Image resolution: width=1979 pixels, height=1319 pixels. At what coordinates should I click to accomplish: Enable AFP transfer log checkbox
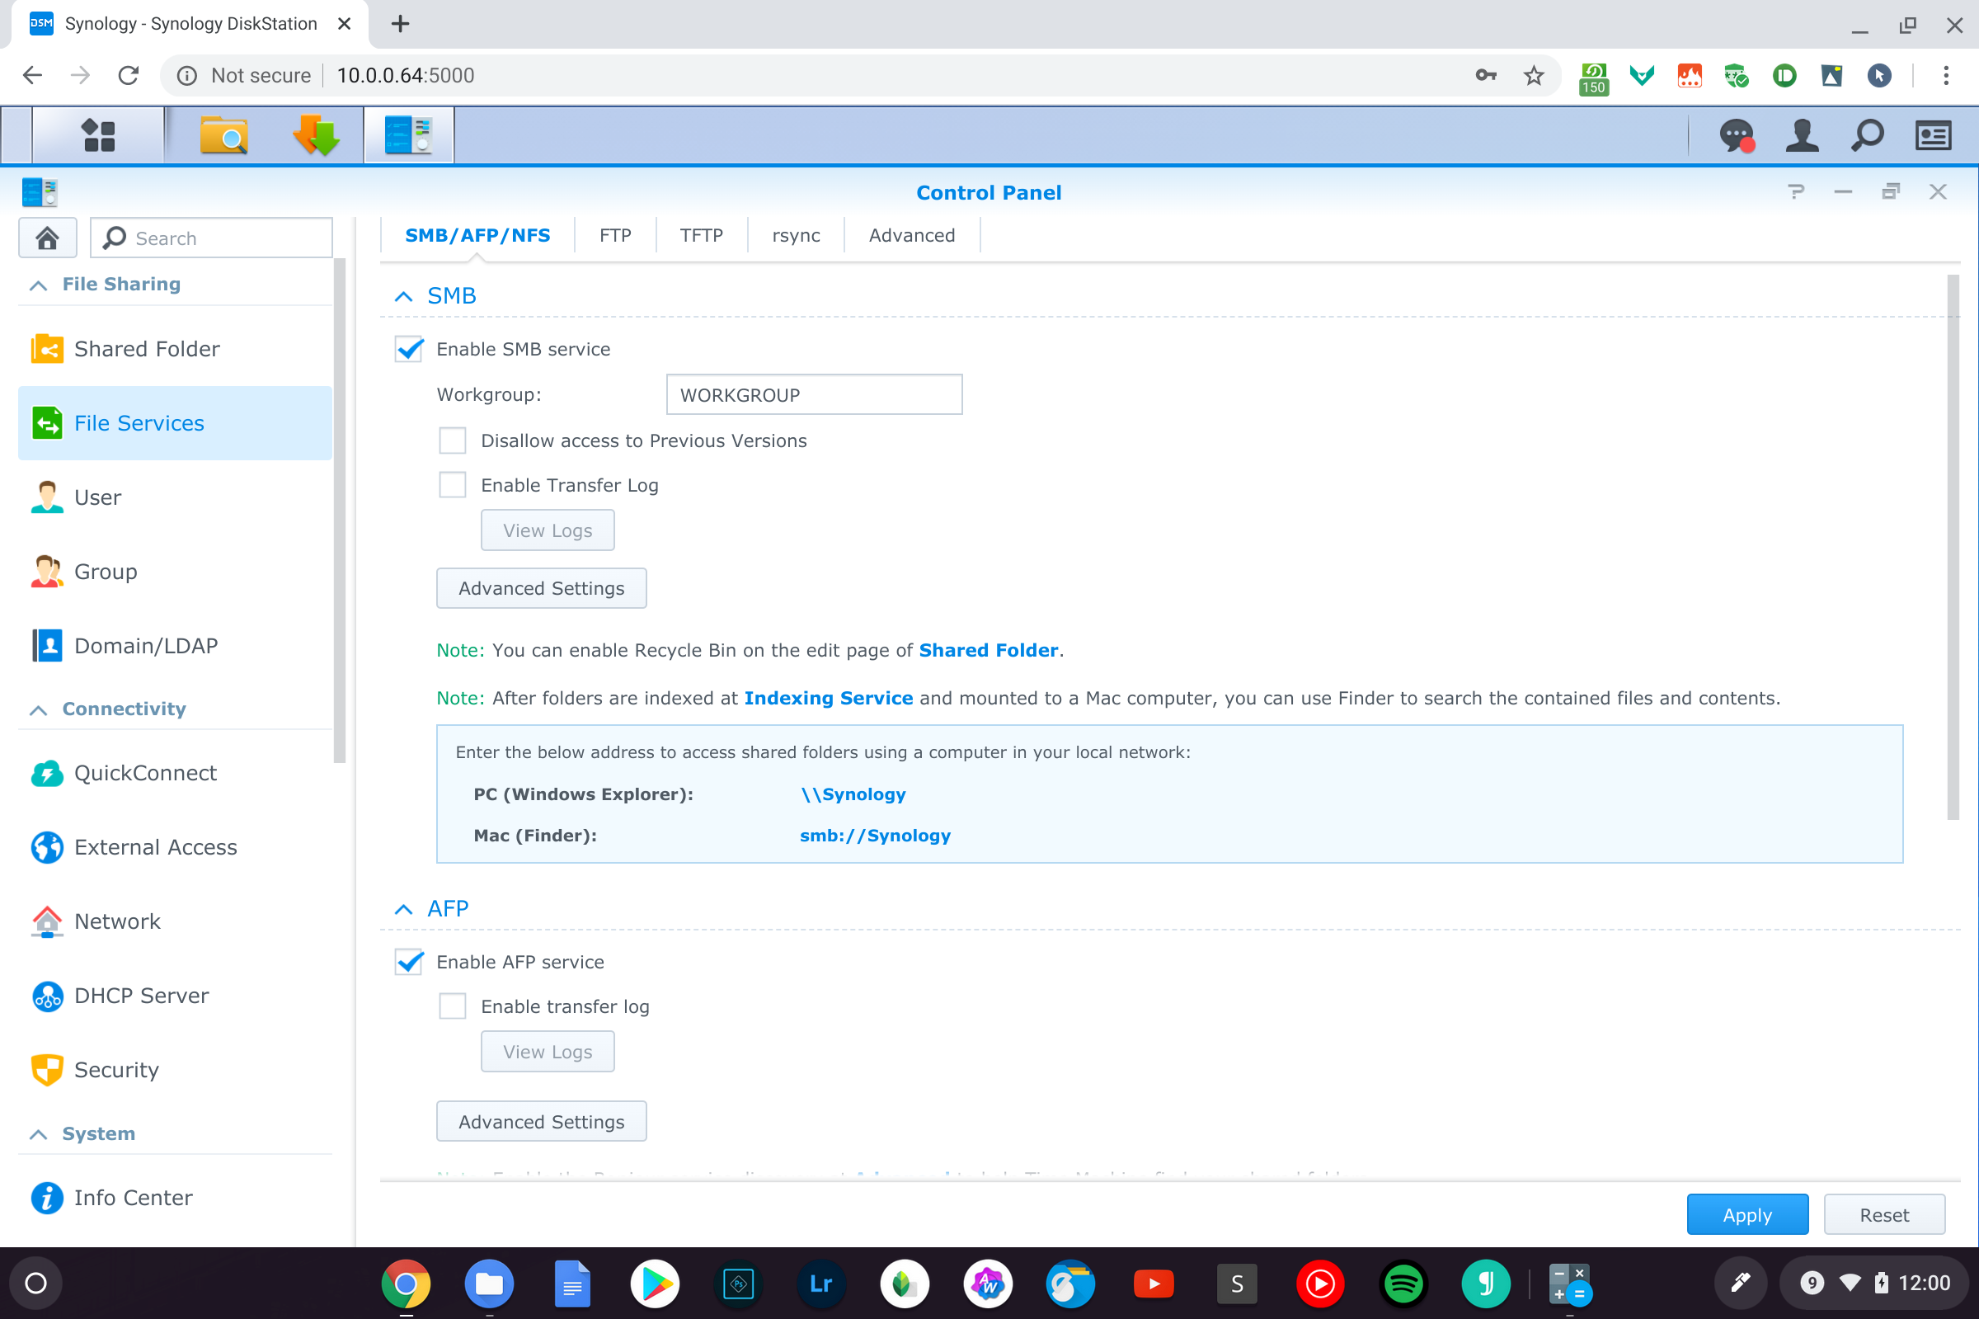pyautogui.click(x=453, y=1006)
